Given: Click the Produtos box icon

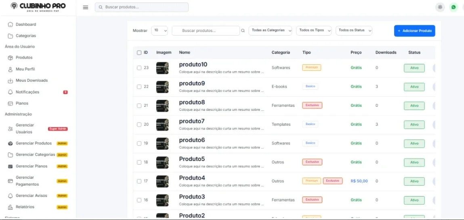Looking at the screenshot, I should pyautogui.click(x=10, y=58).
